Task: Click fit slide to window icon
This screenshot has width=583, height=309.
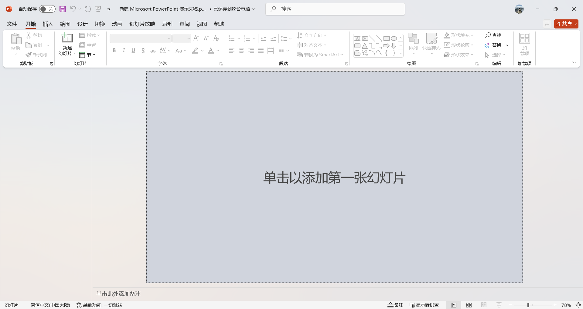Action: click(x=578, y=305)
